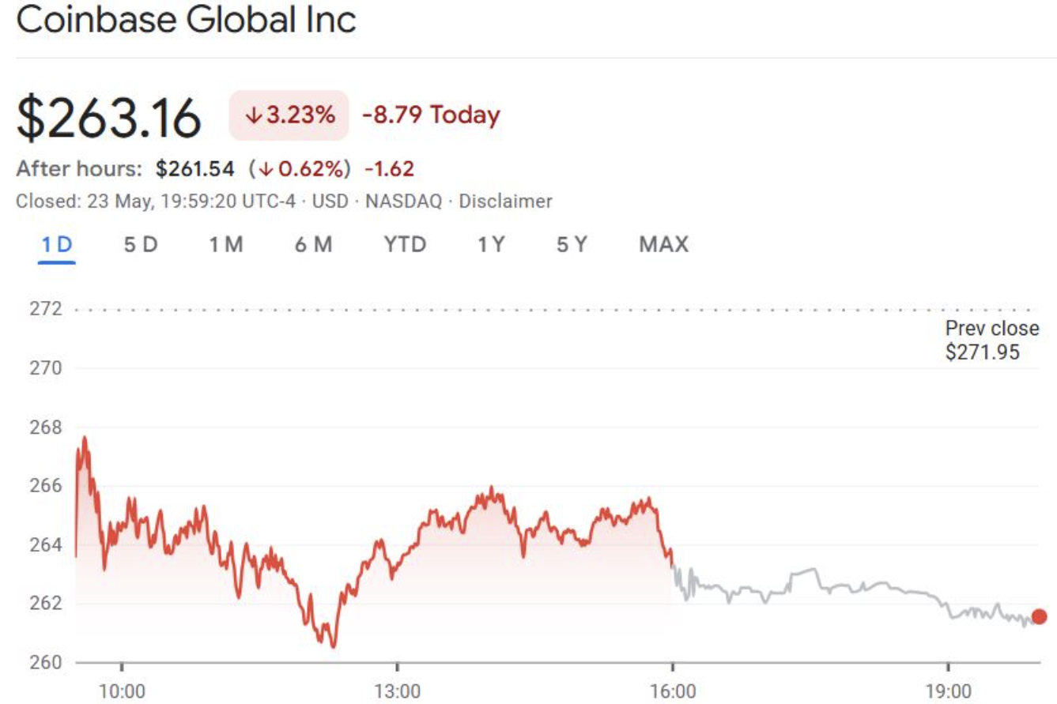This screenshot has height=704, width=1057.
Task: Click the red after-hours endpoint dot
Action: [x=1039, y=617]
